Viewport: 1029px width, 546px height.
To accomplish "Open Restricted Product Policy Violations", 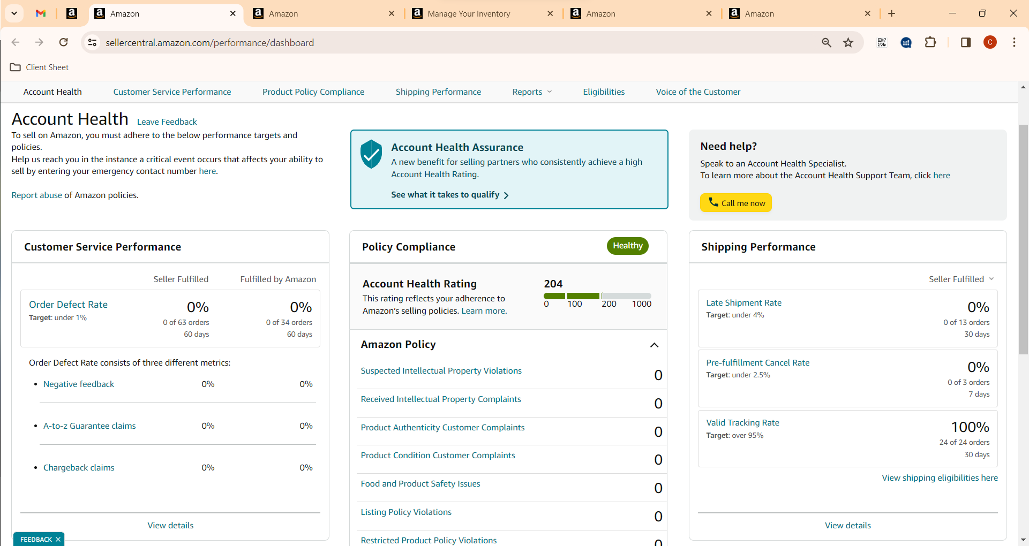I will tap(429, 540).
